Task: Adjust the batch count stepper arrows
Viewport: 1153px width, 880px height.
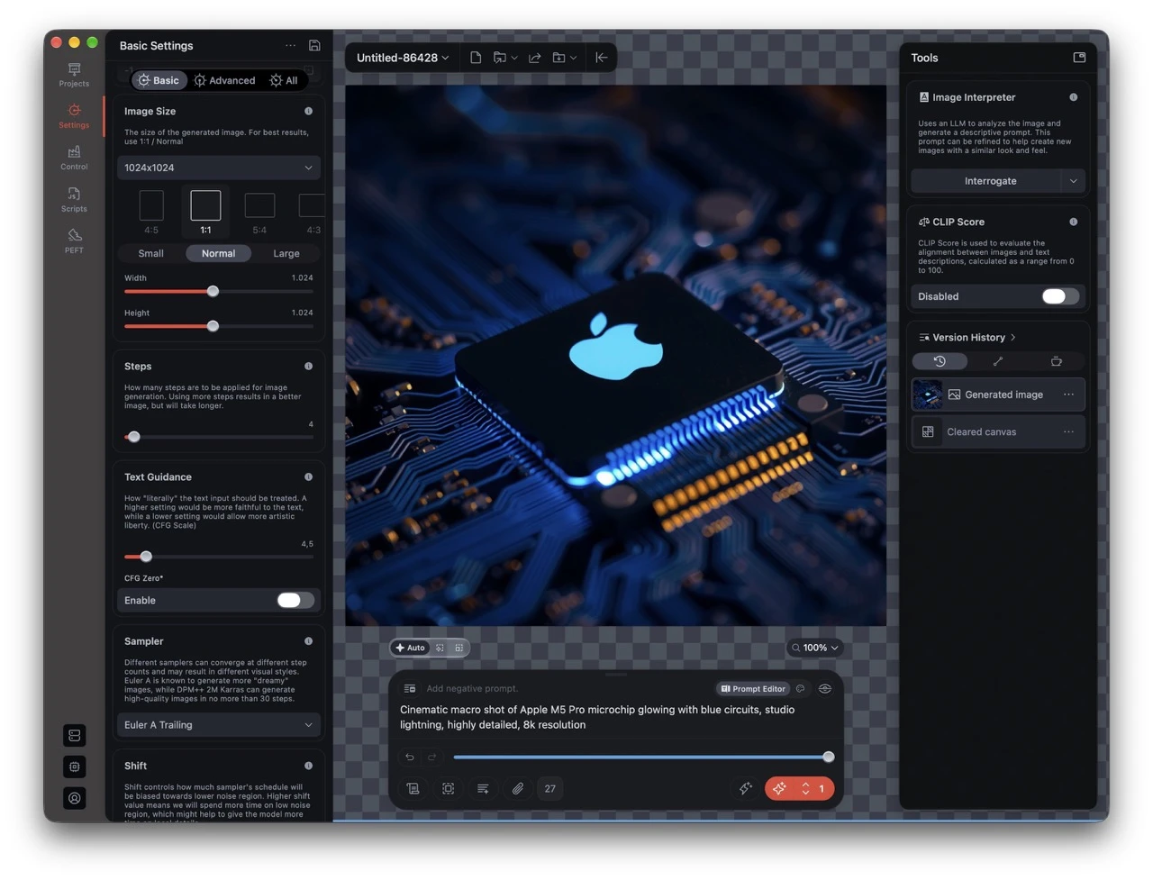Action: pos(805,789)
